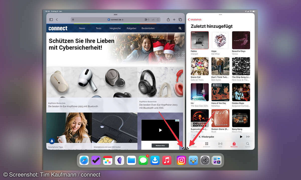
Task: Switch to the Radio tab
Action: [x=220, y=145]
